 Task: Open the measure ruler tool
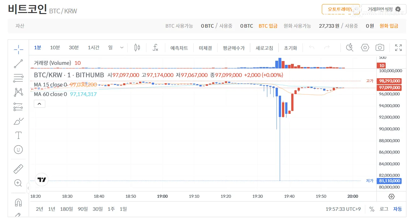pos(18,168)
